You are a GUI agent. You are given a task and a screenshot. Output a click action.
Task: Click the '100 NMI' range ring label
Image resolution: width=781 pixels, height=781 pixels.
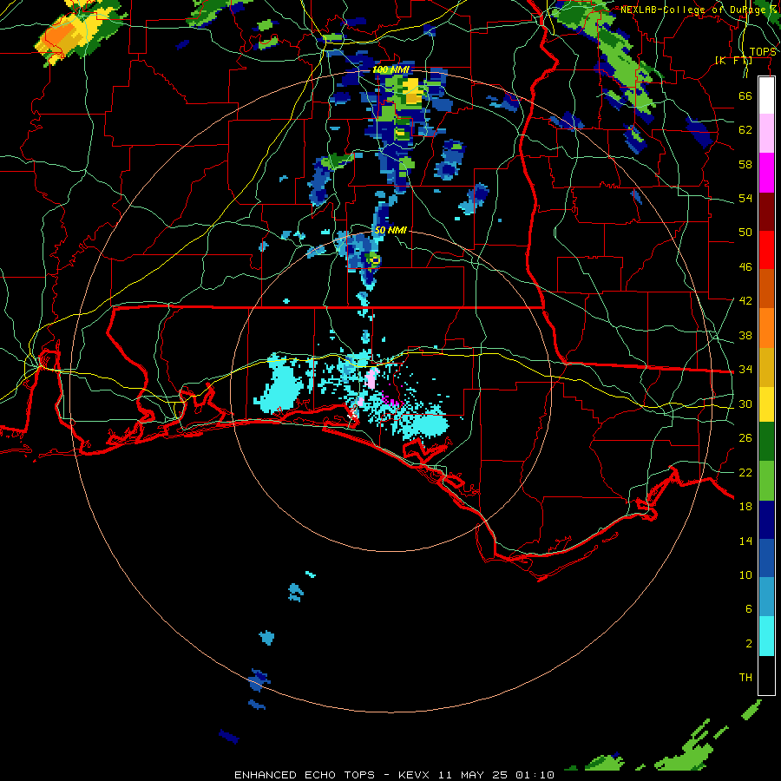coord(390,69)
